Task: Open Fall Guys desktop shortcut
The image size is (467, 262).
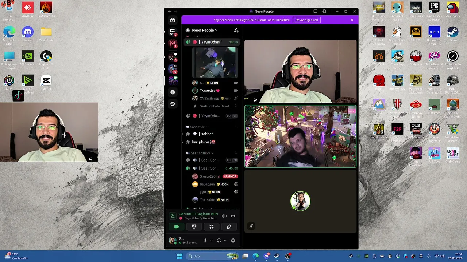Action: coord(434,155)
